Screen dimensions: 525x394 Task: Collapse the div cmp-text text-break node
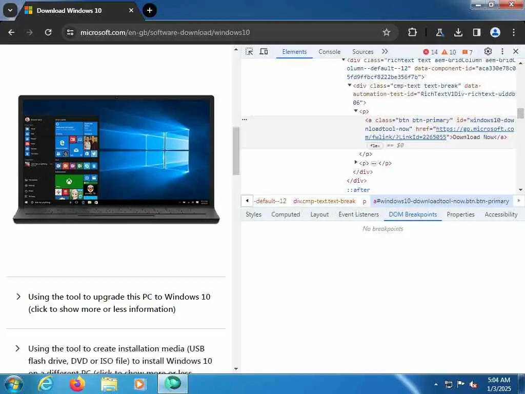[x=350, y=86]
